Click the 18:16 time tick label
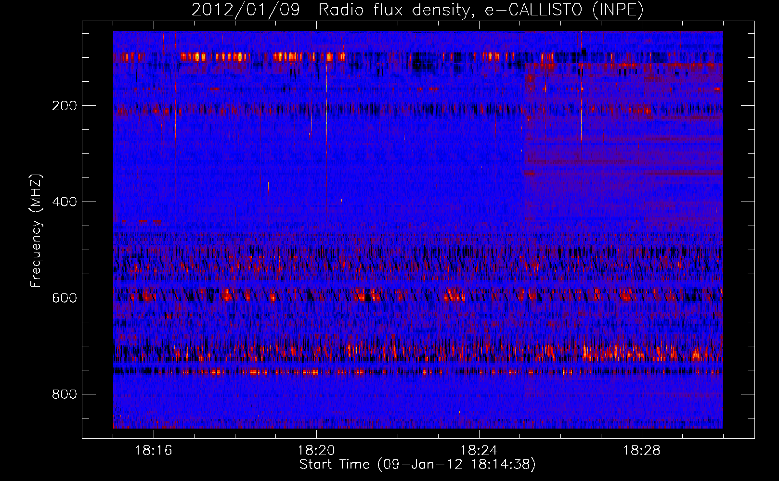 (x=154, y=451)
